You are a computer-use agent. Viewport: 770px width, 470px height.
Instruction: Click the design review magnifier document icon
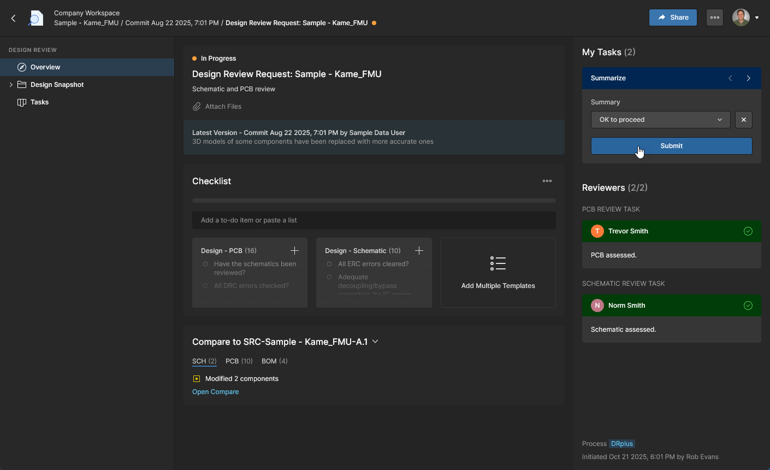point(35,18)
